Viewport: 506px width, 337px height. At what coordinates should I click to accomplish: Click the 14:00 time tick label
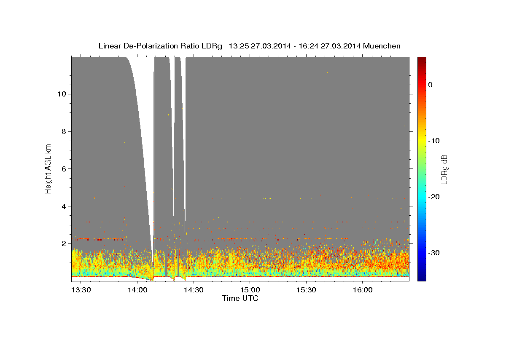[x=137, y=290]
